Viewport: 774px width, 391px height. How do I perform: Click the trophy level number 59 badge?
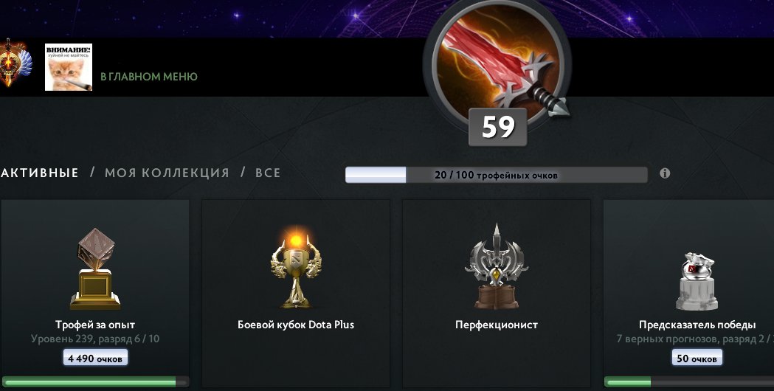click(497, 128)
